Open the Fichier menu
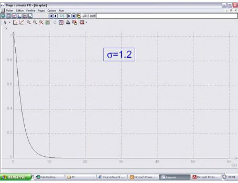 9,10
